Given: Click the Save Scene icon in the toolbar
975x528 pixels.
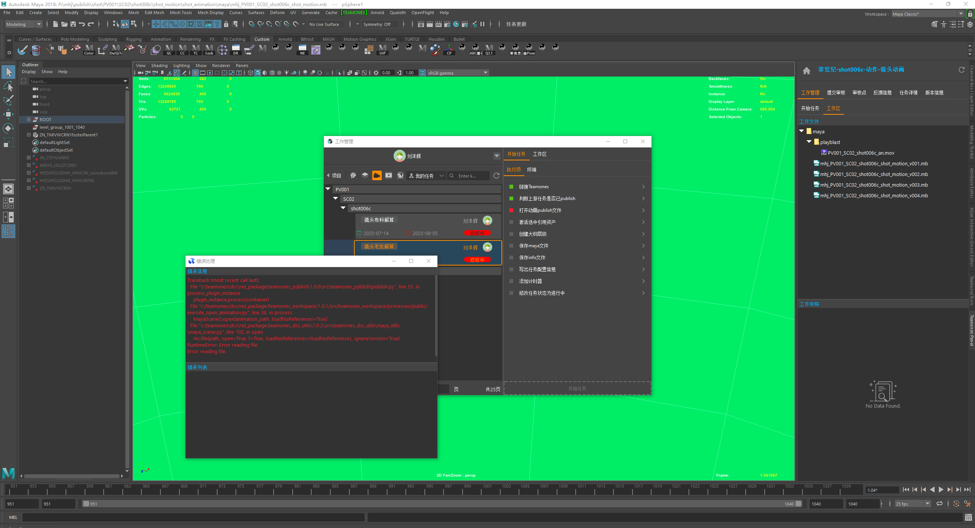Looking at the screenshot, I should click(73, 24).
